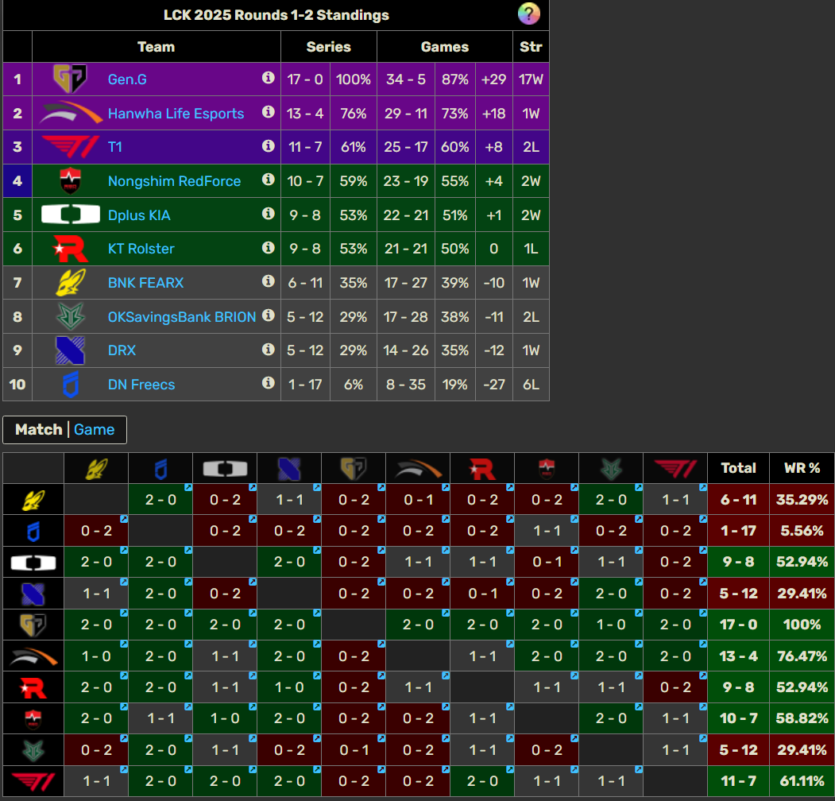
Task: Click the DRX logo in standings
Action: 70,350
